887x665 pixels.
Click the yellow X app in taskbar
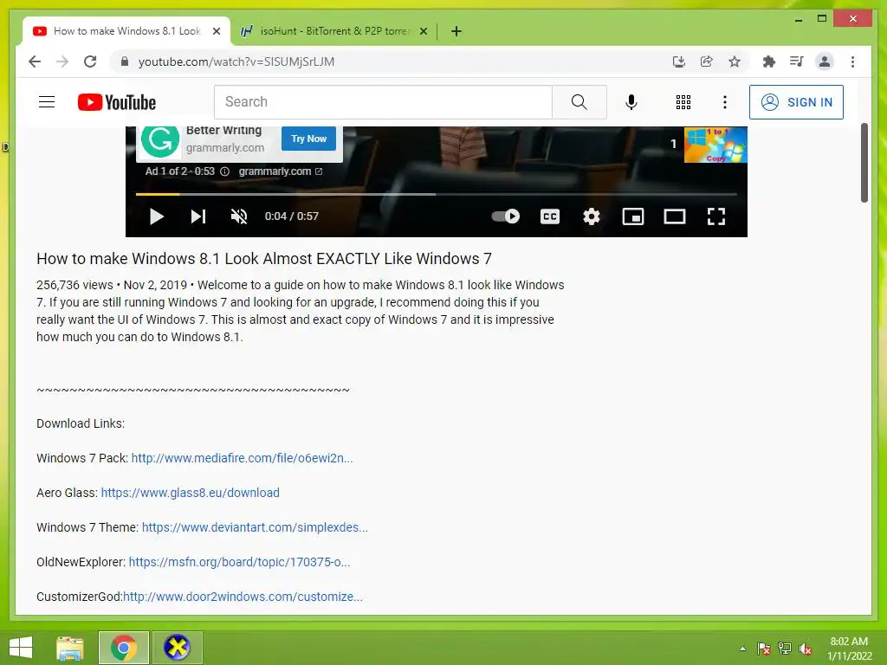[177, 648]
